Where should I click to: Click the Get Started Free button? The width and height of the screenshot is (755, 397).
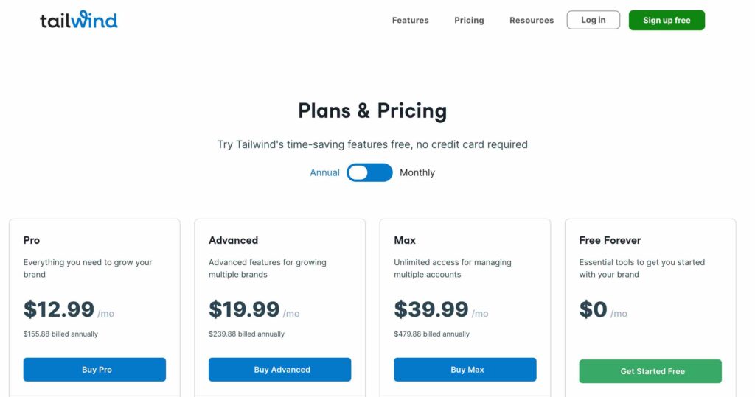[650, 371]
